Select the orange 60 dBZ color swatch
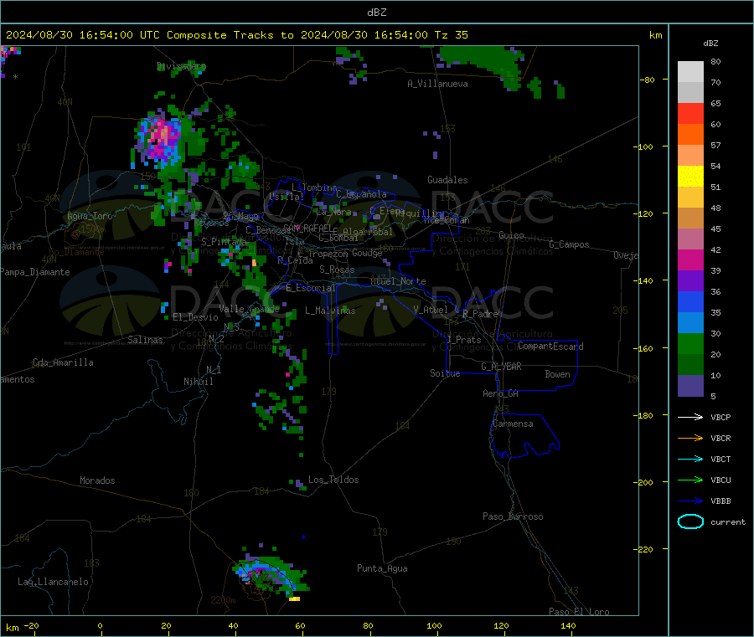Image resolution: width=754 pixels, height=637 pixels. tap(690, 135)
